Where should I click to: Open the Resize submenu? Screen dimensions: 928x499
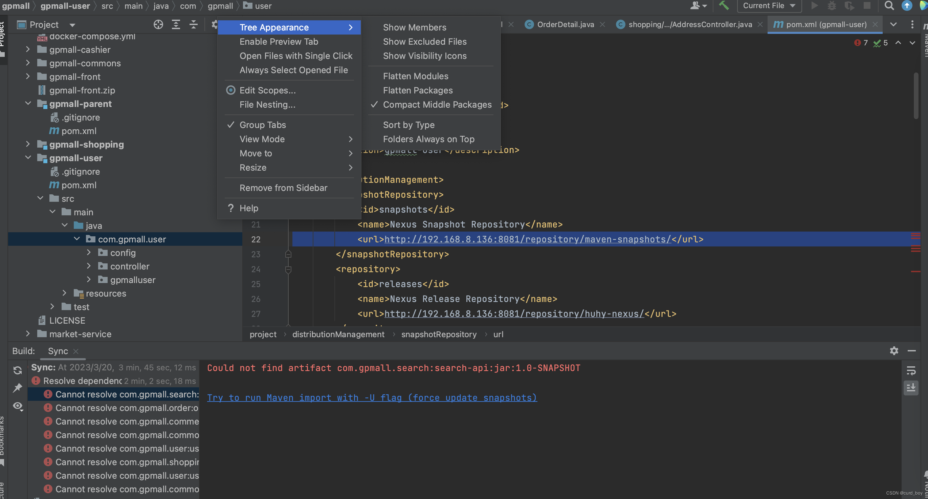[289, 168]
